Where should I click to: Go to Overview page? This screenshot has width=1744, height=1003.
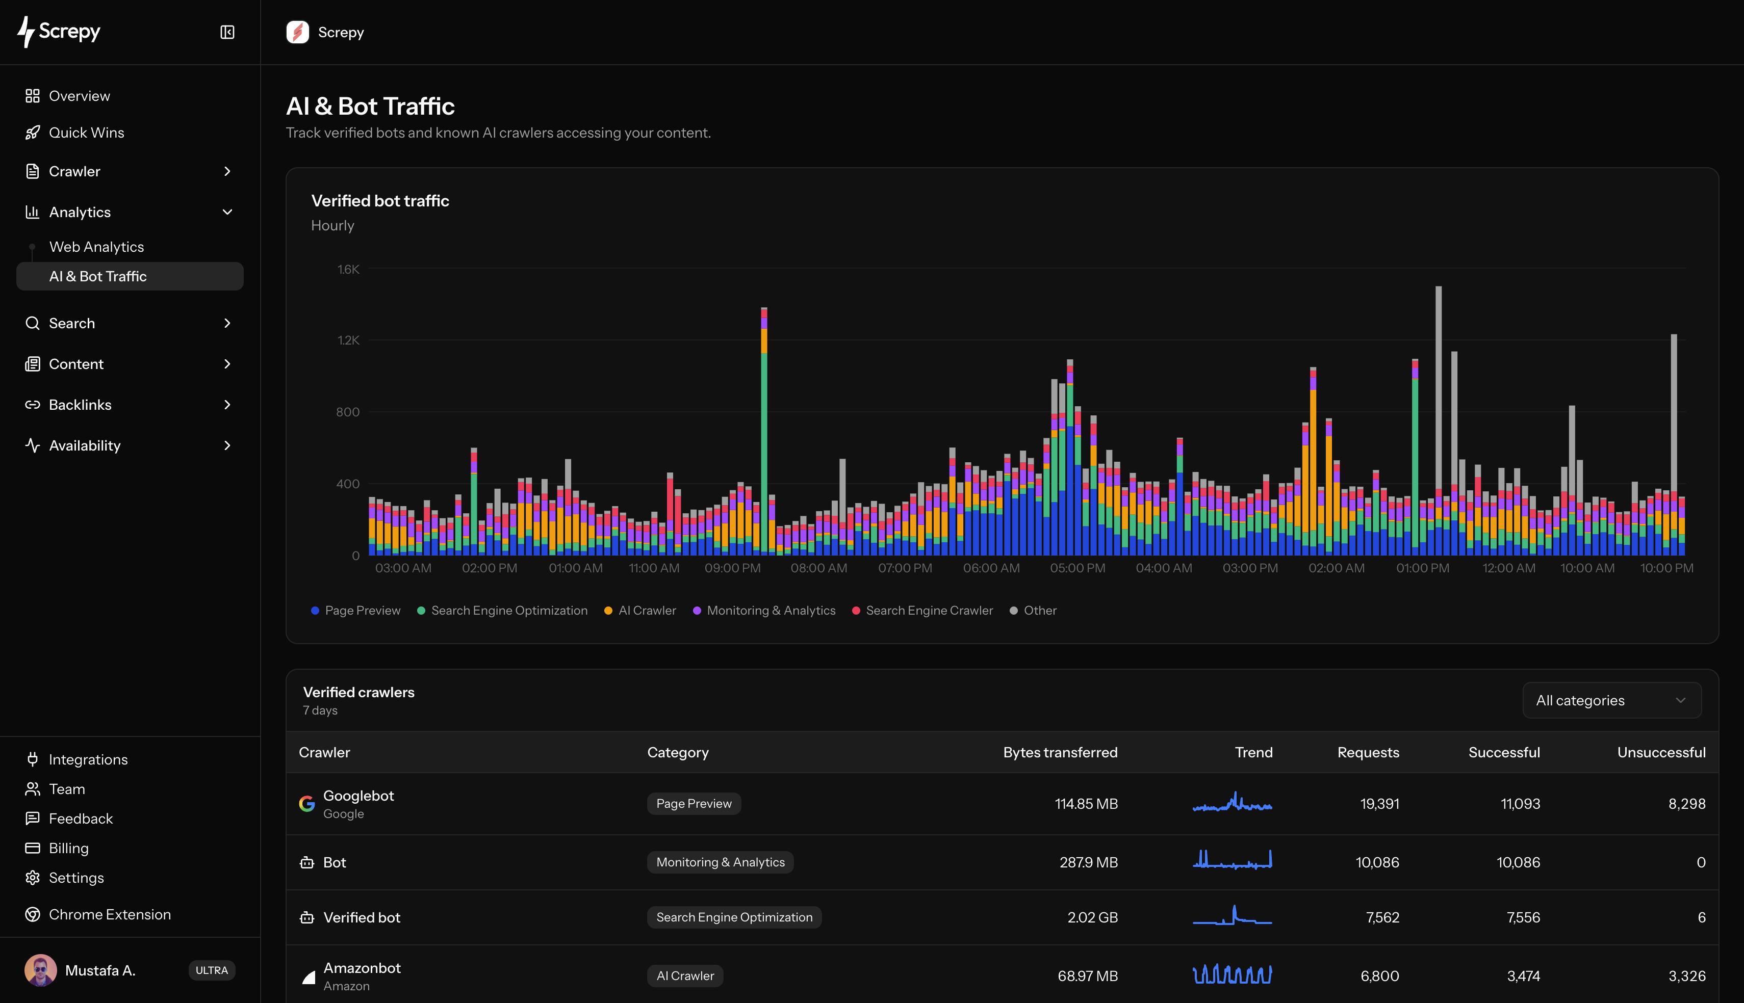point(79,96)
